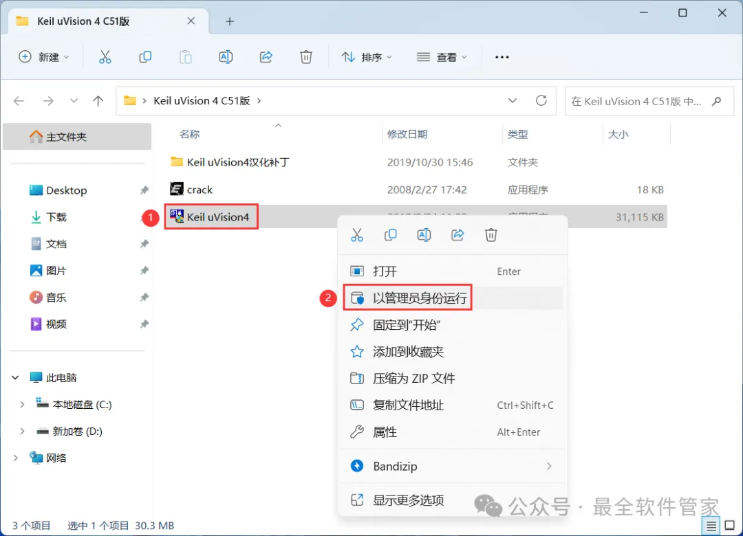
Task: Unpin 文档 using its pin icon
Action: coord(144,244)
